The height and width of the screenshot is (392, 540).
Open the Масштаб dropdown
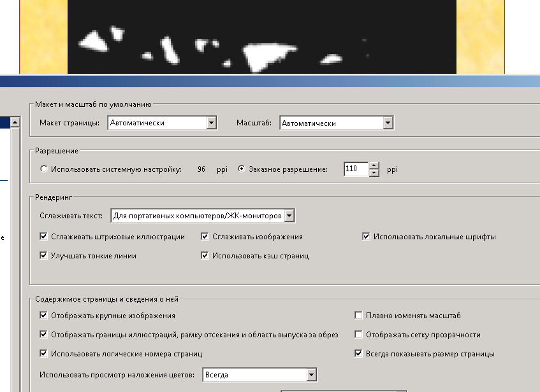tap(337, 123)
